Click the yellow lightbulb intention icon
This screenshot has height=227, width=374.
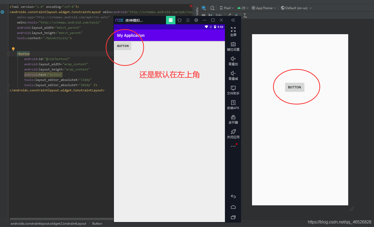13,49
